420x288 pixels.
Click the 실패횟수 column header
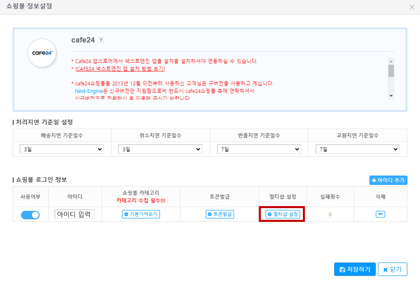pyautogui.click(x=330, y=197)
